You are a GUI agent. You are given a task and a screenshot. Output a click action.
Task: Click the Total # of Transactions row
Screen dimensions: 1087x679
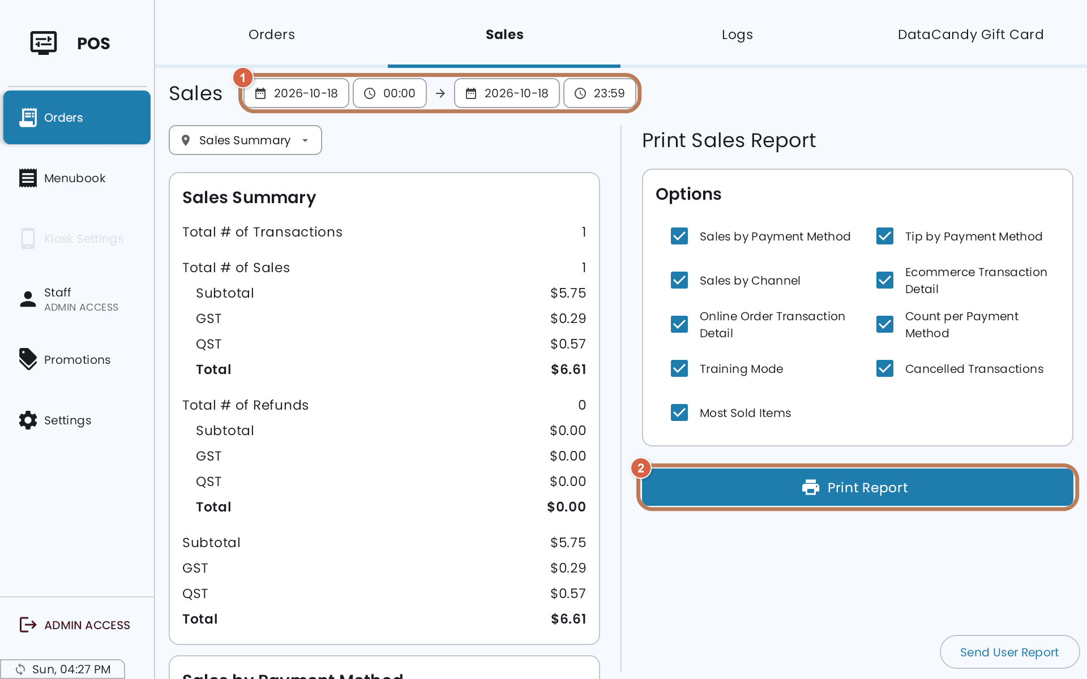coord(384,232)
